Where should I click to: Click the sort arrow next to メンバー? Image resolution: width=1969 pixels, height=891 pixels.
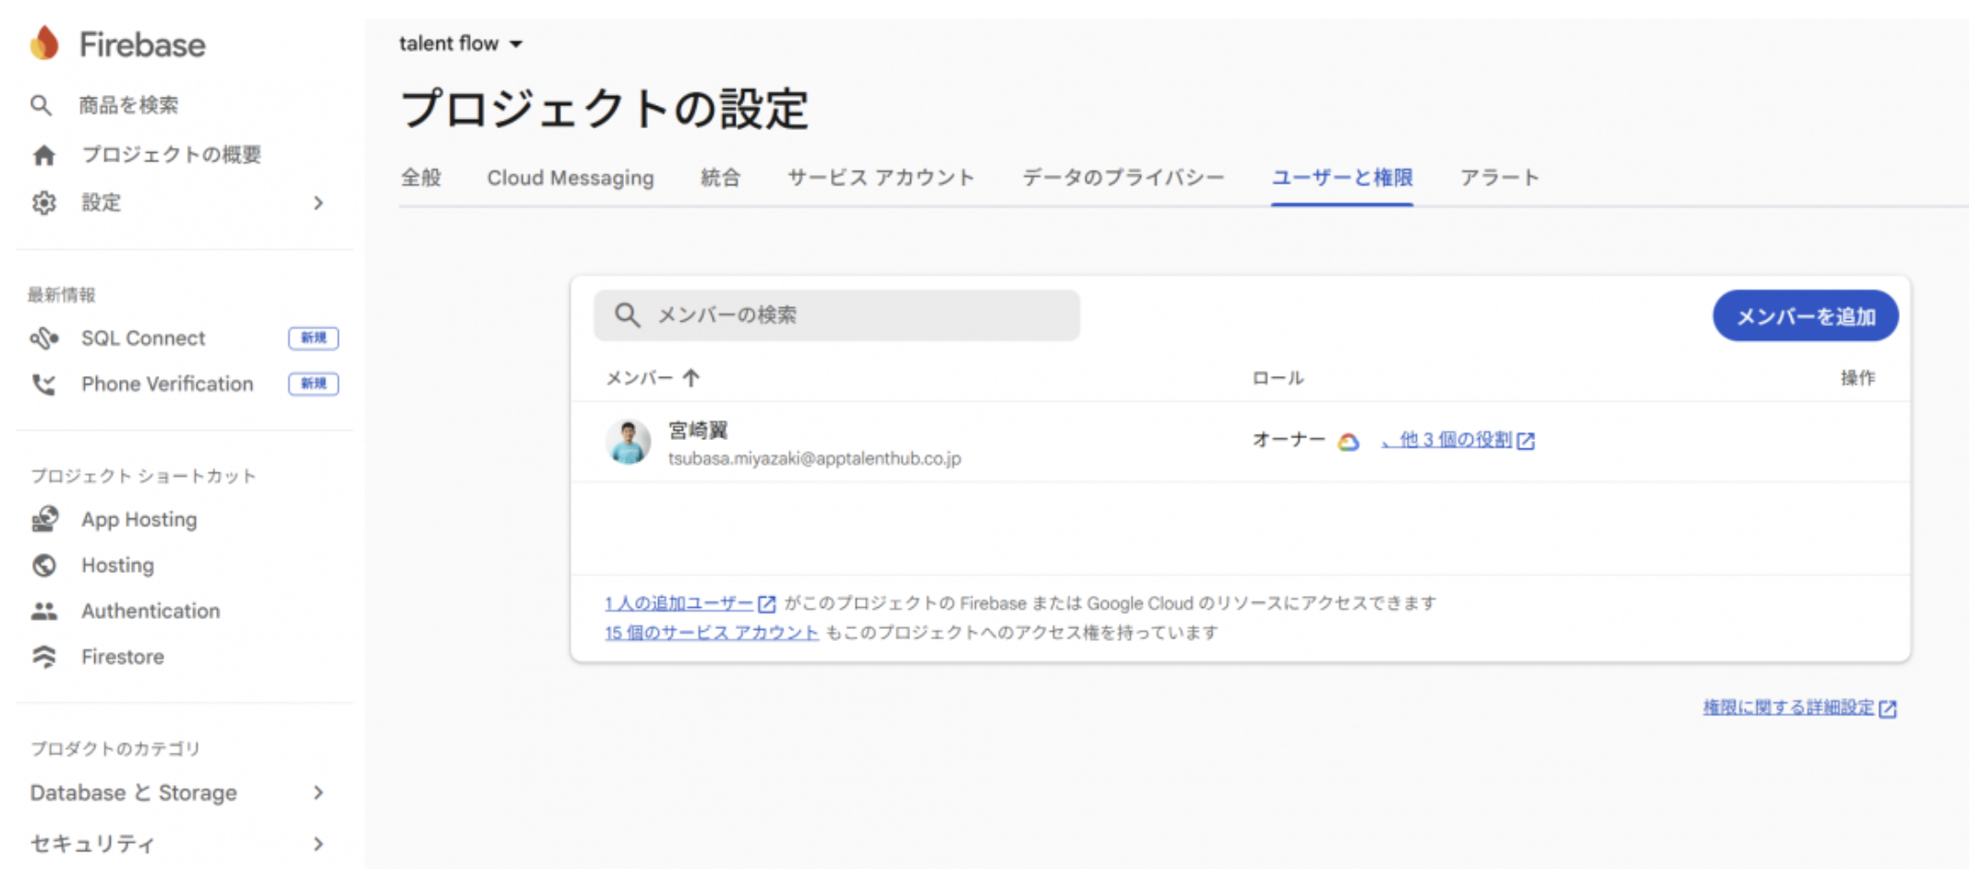pyautogui.click(x=690, y=378)
